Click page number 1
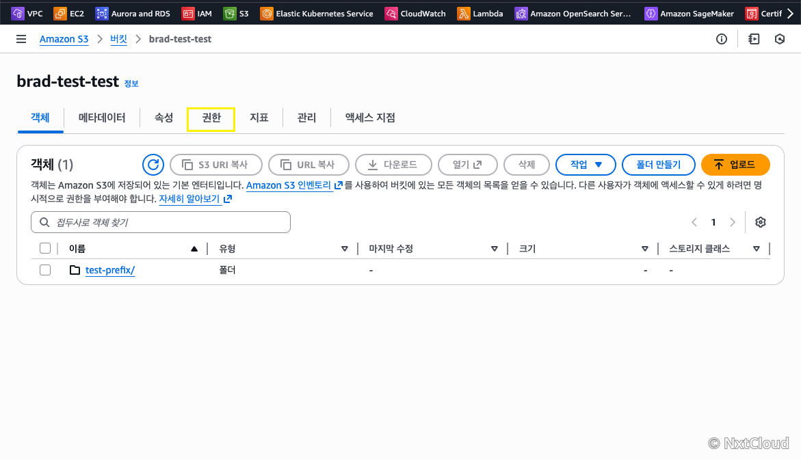The height and width of the screenshot is (460, 801). [713, 222]
